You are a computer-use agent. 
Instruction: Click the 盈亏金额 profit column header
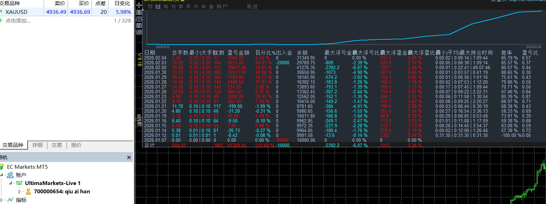(239, 53)
